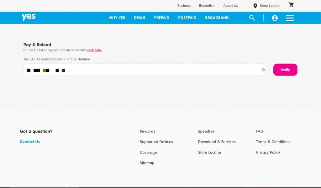Open the shopping cart icon

(291, 5)
